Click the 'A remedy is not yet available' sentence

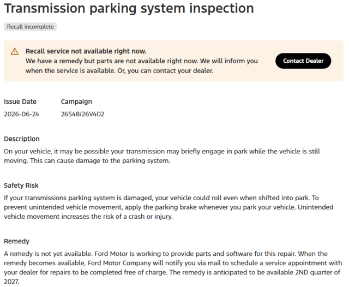pyautogui.click(x=49, y=254)
